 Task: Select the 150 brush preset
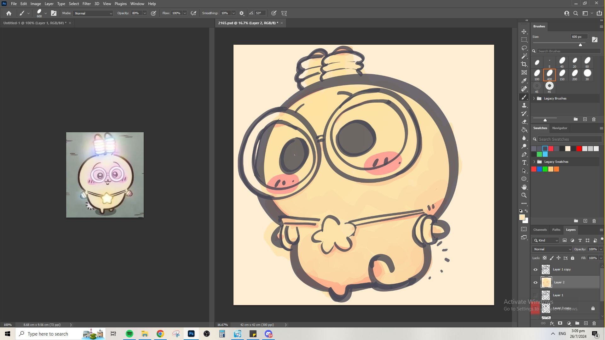point(562,75)
